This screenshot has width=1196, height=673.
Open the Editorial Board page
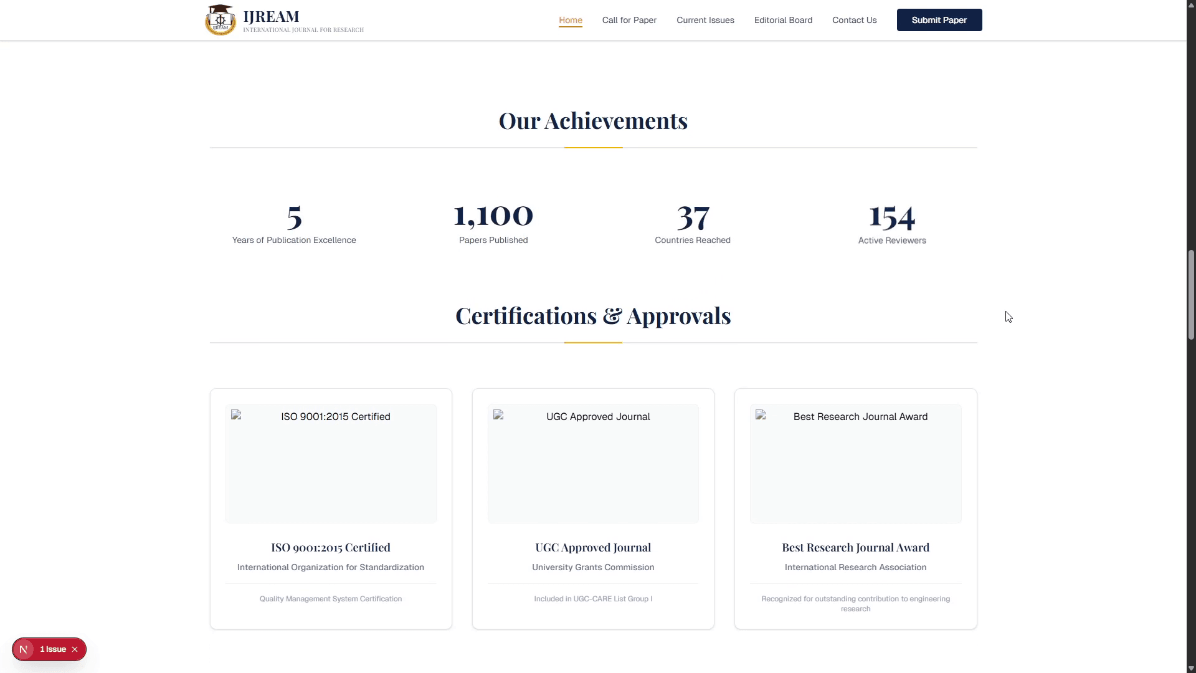(783, 20)
